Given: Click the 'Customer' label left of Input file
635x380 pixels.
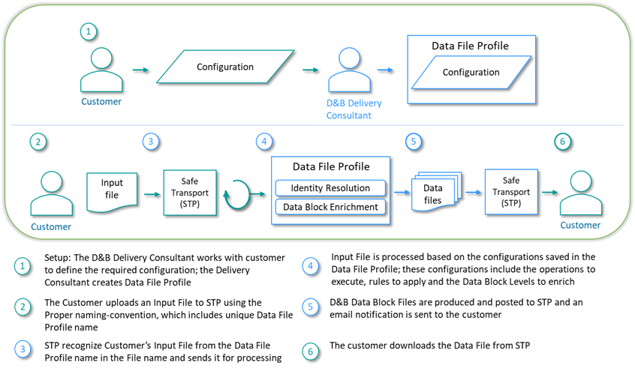Looking at the screenshot, I should click(51, 227).
